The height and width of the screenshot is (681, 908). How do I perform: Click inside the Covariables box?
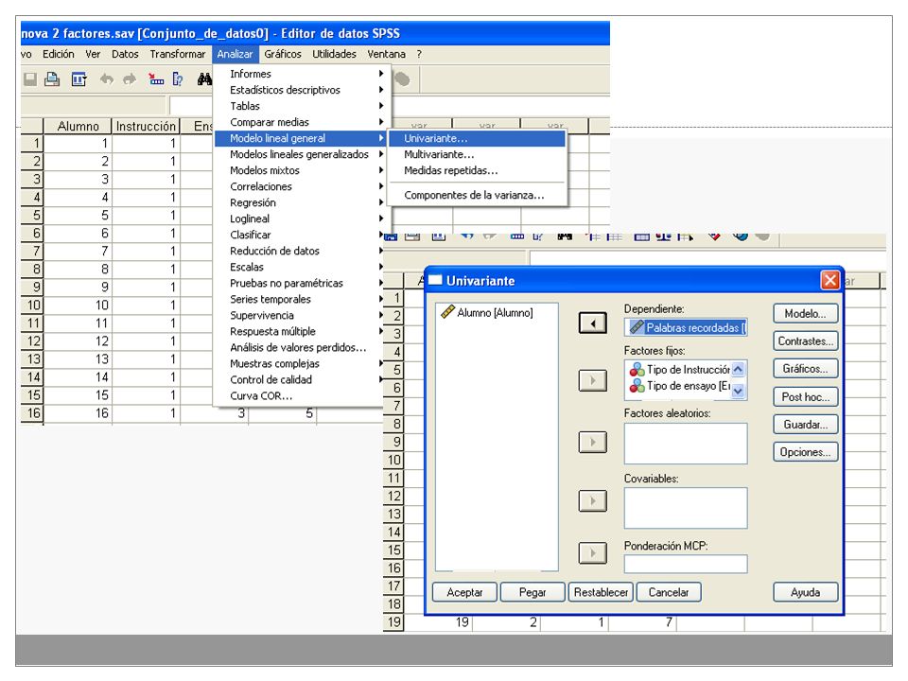tap(686, 508)
